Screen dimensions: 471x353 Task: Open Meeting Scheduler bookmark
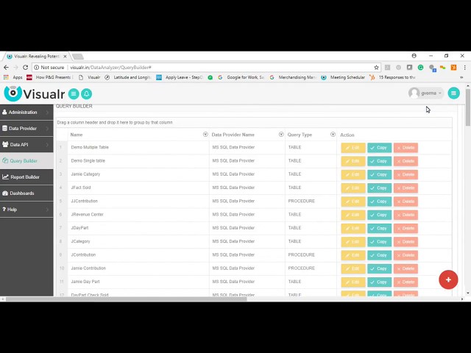click(343, 77)
